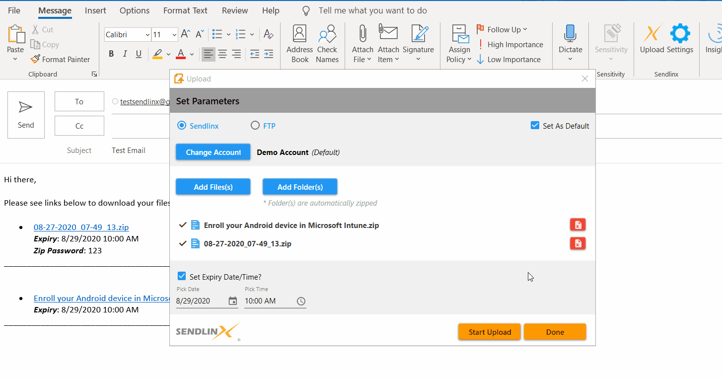Clear all formatting with eraser icon
This screenshot has height=378, width=722.
coord(268,34)
